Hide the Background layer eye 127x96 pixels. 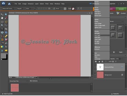[x=95, y=75]
